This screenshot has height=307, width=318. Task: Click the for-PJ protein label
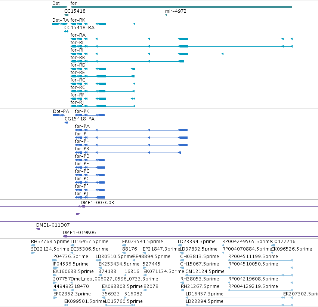81,194
